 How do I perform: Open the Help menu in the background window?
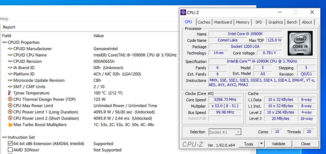[x=4, y=19]
